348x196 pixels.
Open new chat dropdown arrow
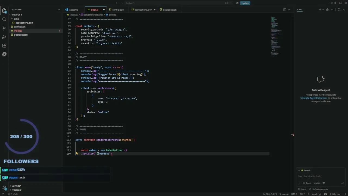point(323,10)
